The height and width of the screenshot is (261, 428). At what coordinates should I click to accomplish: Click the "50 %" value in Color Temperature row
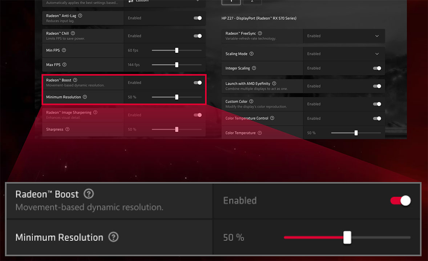[311, 133]
